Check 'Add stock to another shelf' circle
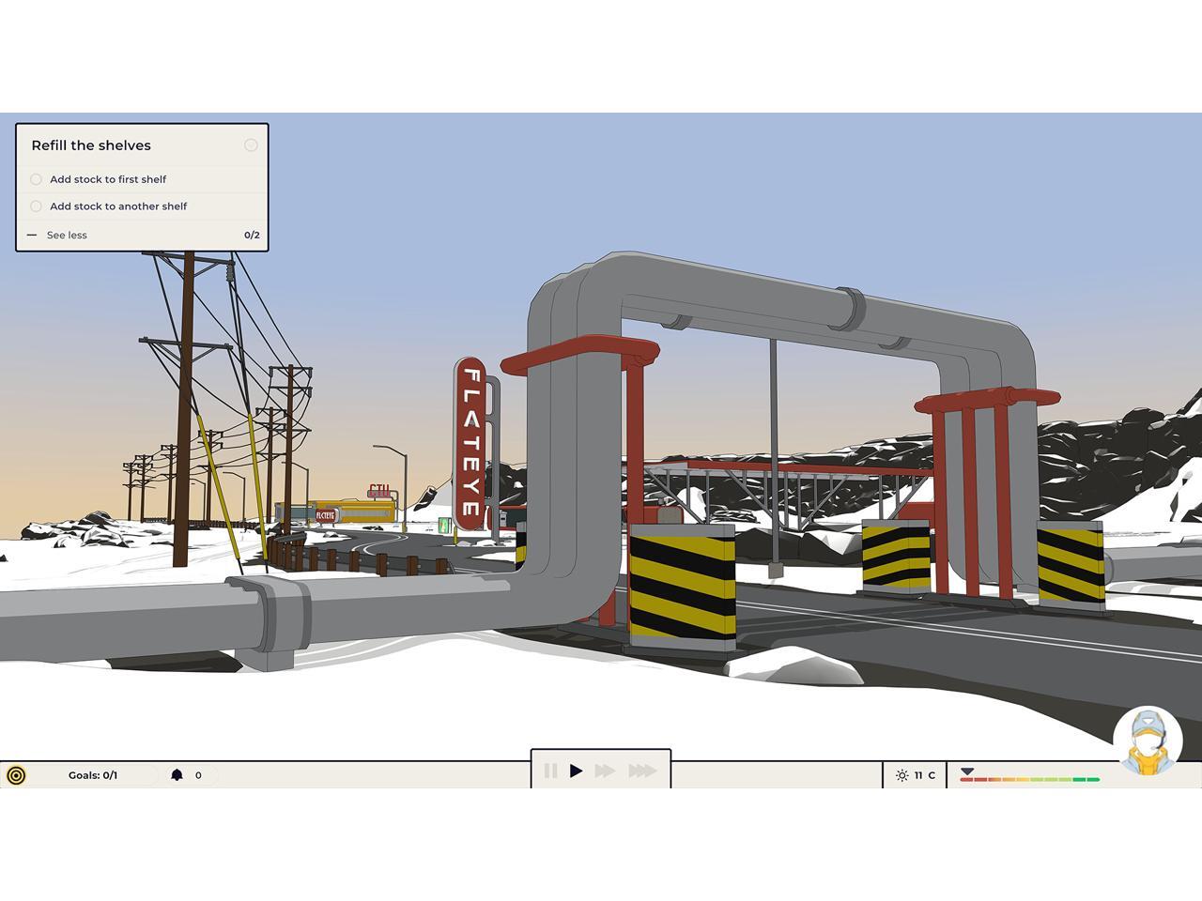This screenshot has width=1202, height=901. (37, 206)
